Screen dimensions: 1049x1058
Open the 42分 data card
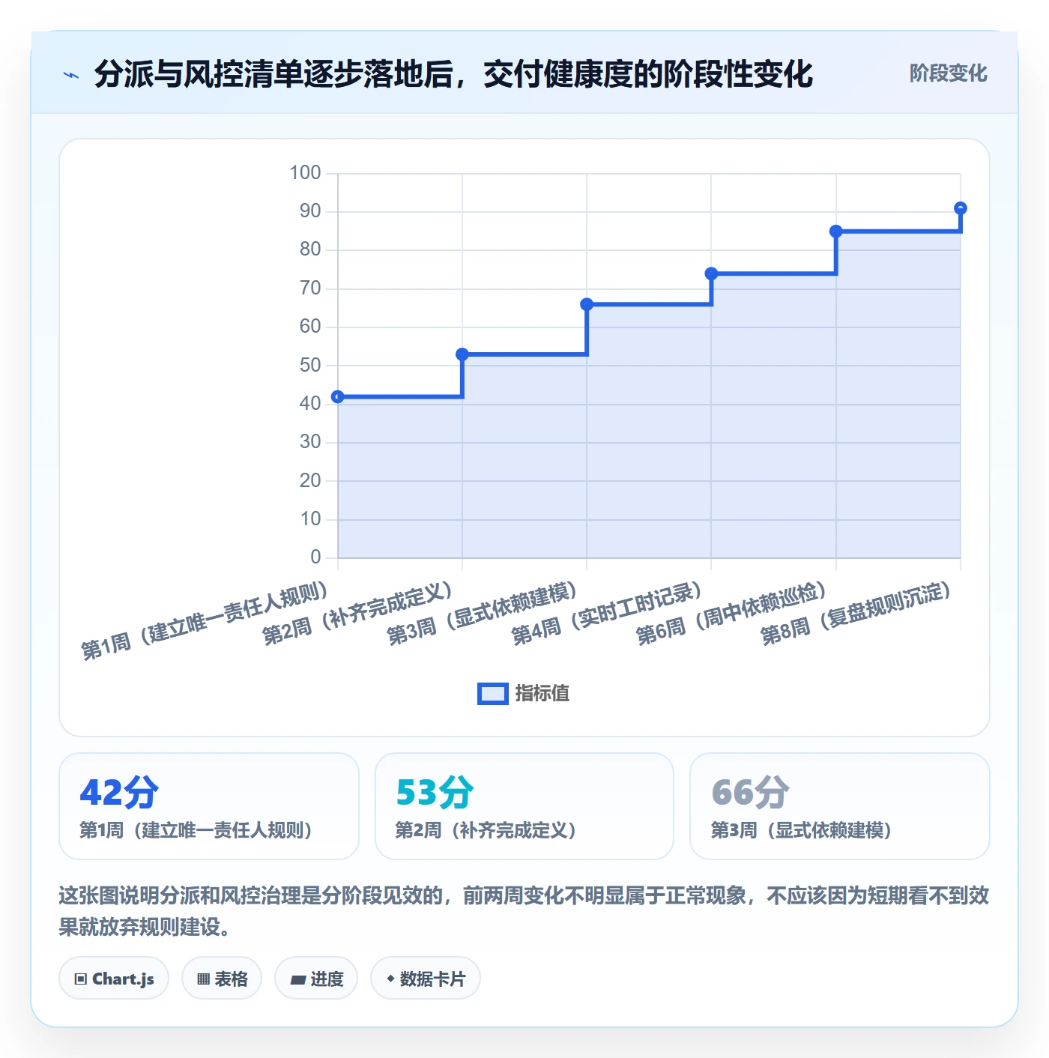tap(209, 806)
